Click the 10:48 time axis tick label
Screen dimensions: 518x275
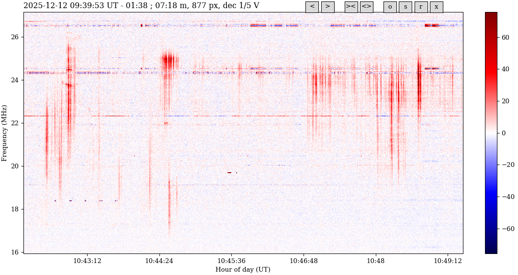375,261
